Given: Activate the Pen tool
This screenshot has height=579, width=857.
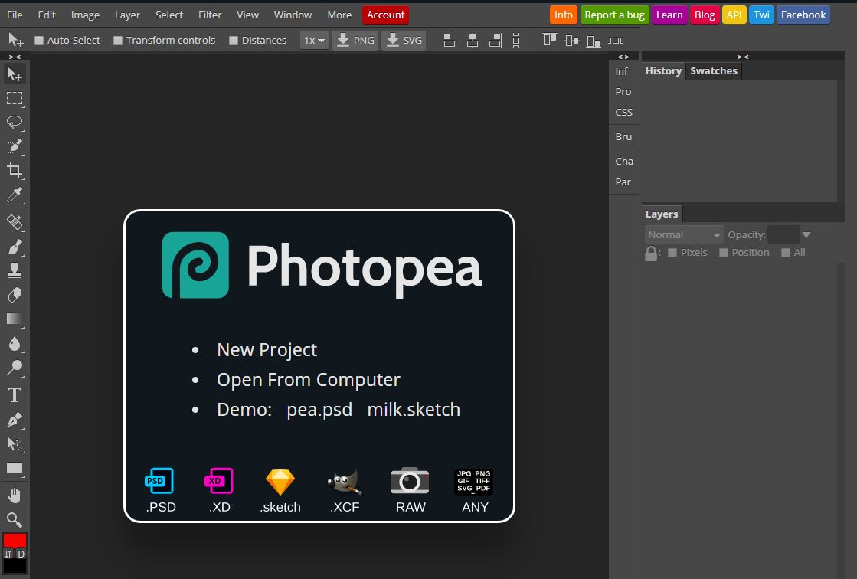Looking at the screenshot, I should pos(15,420).
